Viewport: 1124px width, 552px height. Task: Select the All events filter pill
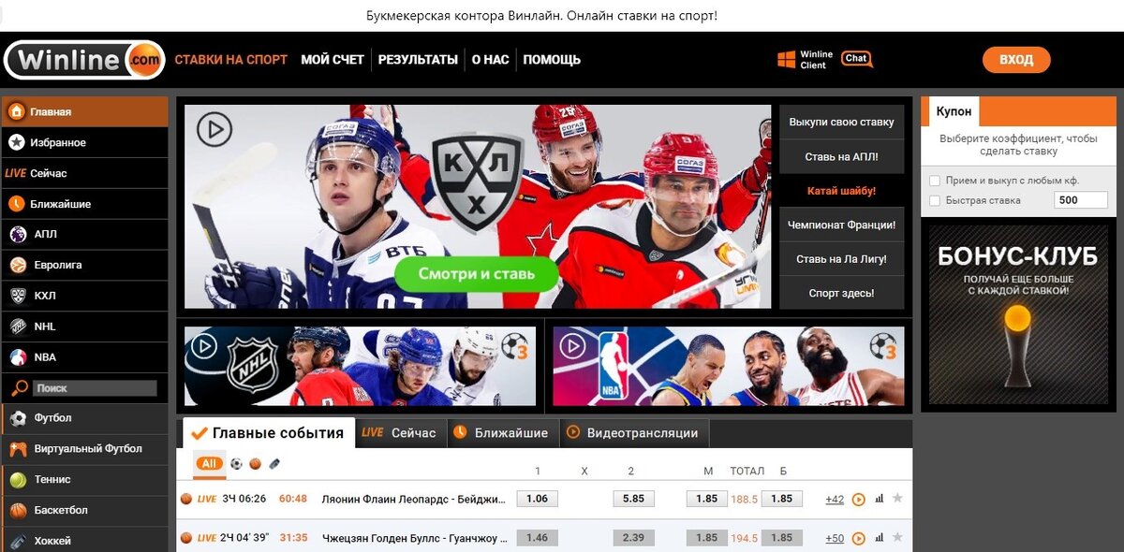click(209, 464)
